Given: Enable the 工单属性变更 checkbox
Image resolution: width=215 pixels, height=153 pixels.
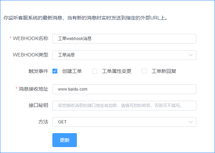Looking at the screenshot, I should (95, 71).
